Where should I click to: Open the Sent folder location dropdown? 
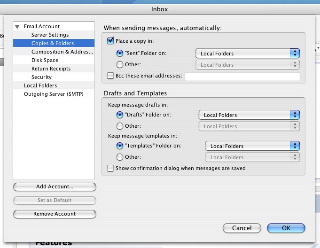pos(247,54)
